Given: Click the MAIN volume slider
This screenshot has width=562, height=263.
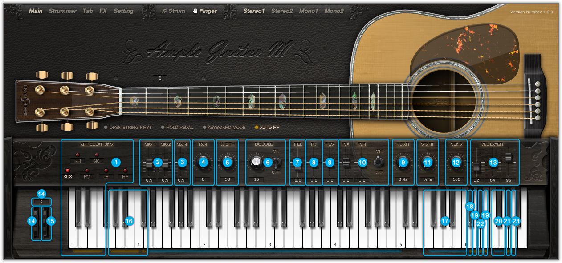Looking at the screenshot, I should (182, 163).
